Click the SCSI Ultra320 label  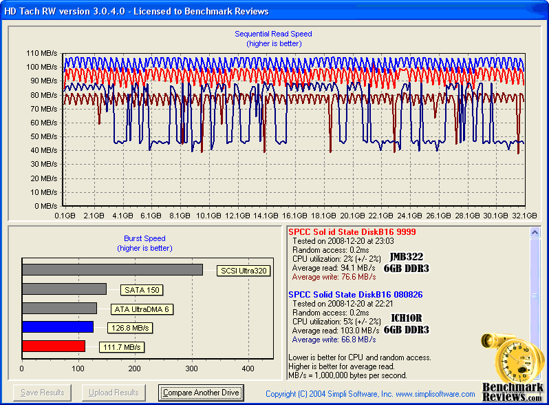244,271
